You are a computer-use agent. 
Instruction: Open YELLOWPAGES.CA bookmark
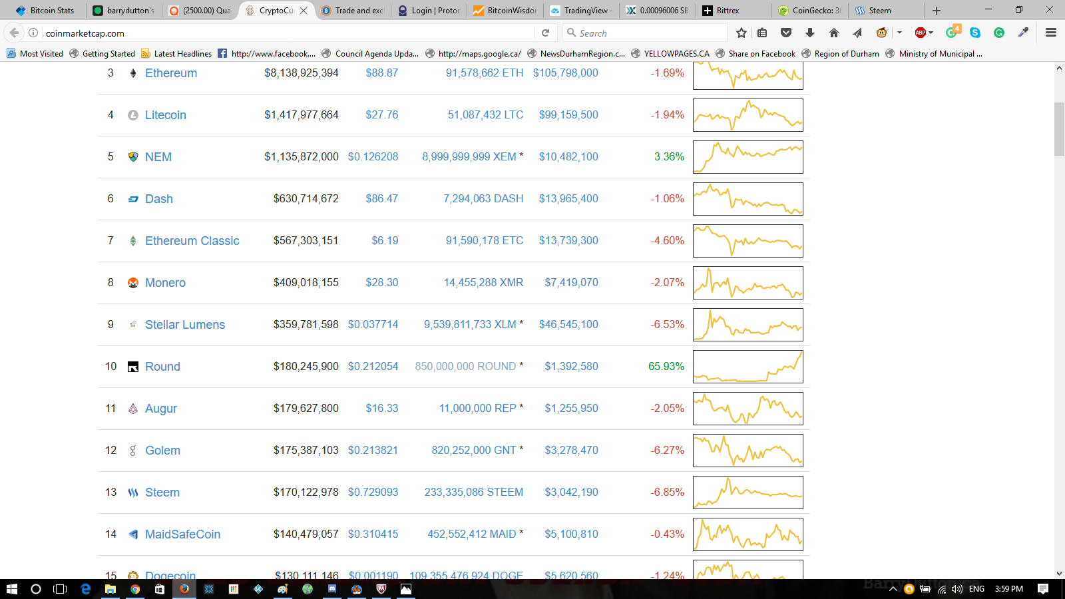click(x=670, y=54)
